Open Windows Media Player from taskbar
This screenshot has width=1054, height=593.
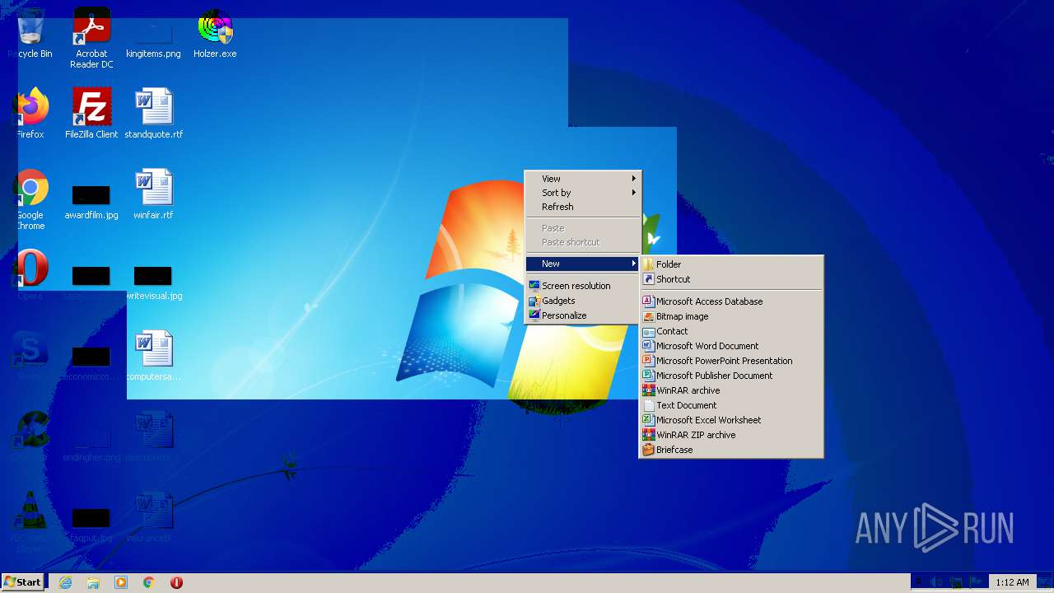click(121, 582)
